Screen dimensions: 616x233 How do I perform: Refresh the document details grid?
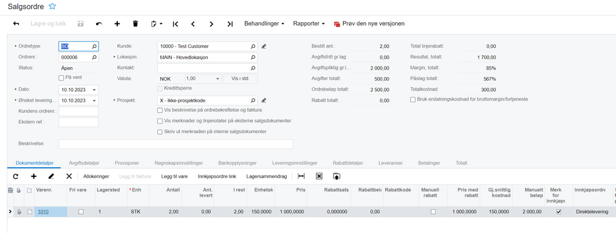coord(15,176)
